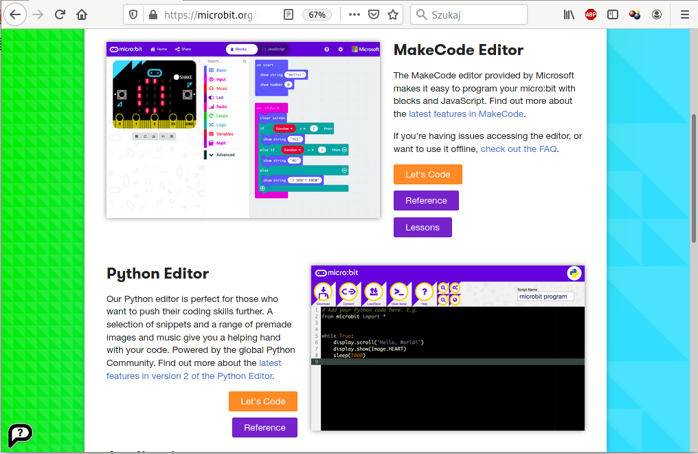This screenshot has width=698, height=454.
Task: Open the chat bubble help icon
Action: [x=20, y=434]
